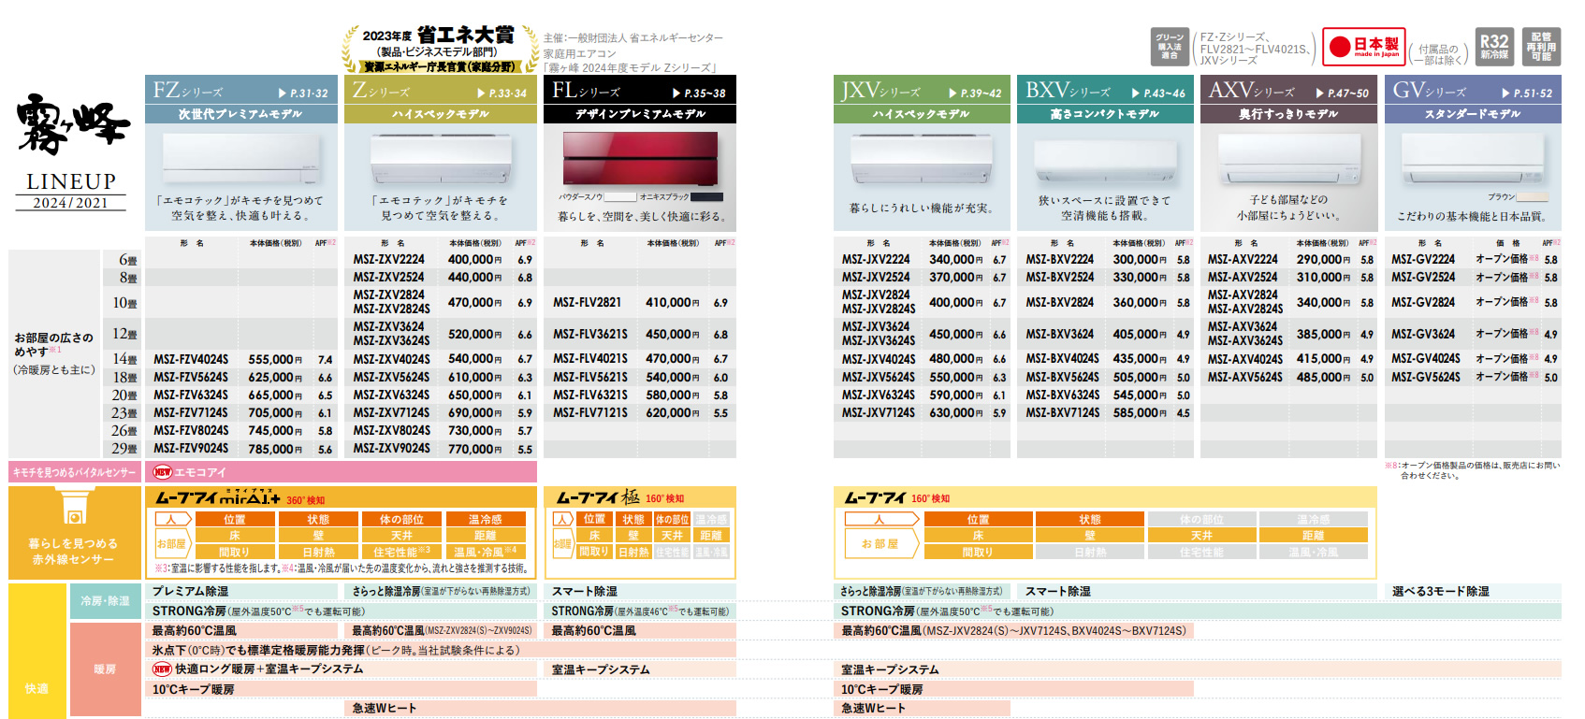Click the ムーブアイ mirA.I.+ logo

pos(217,498)
